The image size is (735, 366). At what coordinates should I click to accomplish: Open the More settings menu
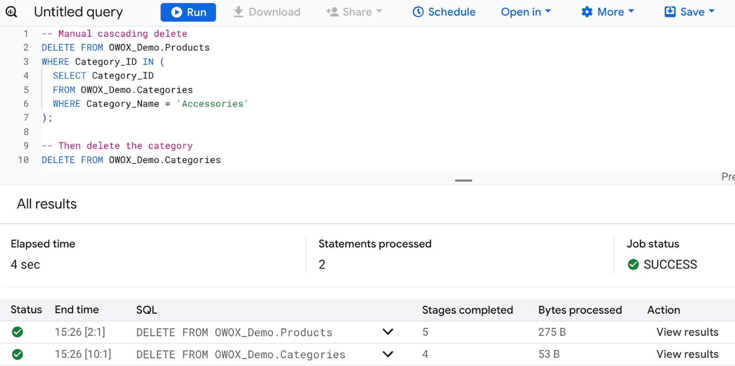coord(608,12)
